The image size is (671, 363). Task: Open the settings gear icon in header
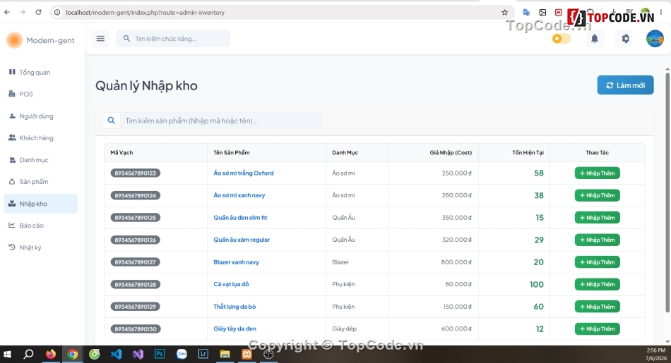(625, 39)
